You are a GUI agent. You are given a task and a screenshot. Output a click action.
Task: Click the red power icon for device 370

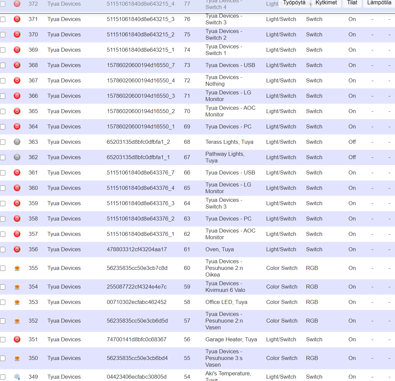click(x=17, y=34)
